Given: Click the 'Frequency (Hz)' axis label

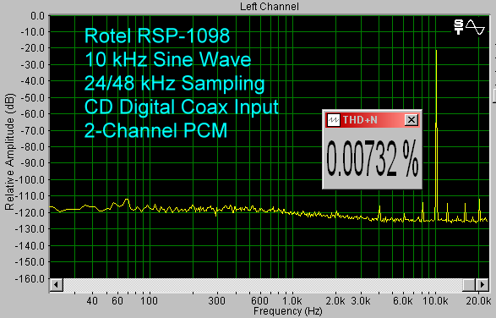Looking at the screenshot, I should [287, 311].
